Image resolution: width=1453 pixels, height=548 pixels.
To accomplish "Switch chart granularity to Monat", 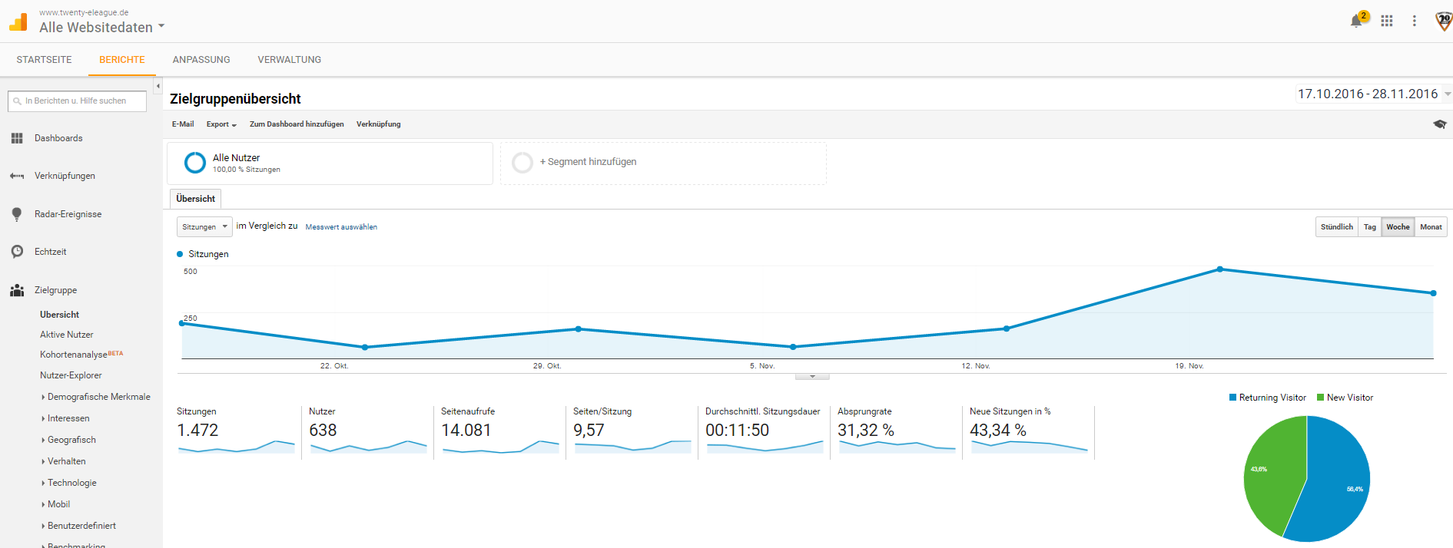I will click(x=1430, y=227).
